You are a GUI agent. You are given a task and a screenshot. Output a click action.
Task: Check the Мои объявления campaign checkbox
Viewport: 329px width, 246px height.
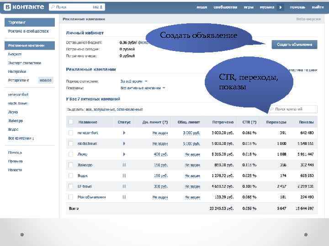71,197
